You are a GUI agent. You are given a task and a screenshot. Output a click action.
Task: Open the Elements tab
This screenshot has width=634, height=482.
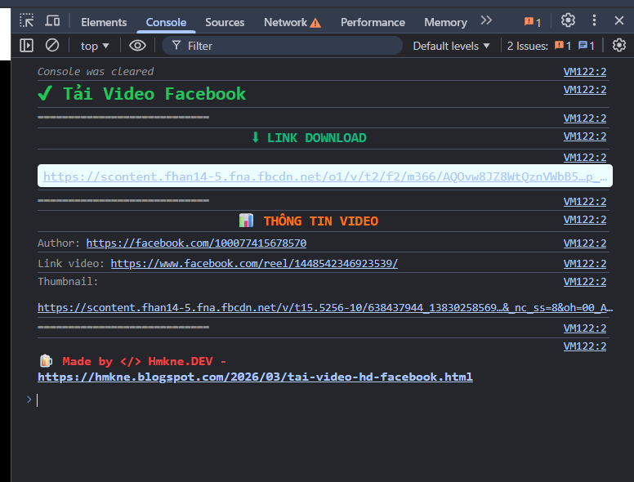click(104, 22)
